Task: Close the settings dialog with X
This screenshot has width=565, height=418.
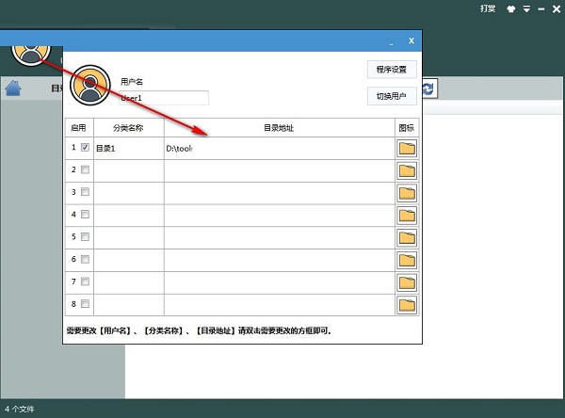Action: [x=412, y=40]
